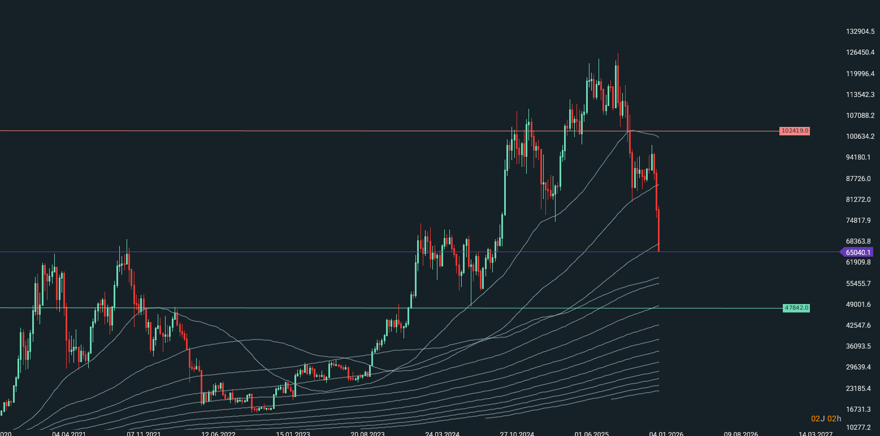880x436 pixels.
Task: Click the red 102419.0 price line label
Action: click(x=795, y=131)
